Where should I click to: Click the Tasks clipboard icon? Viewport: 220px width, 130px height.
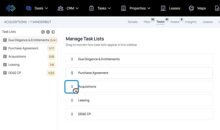(x=91, y=8)
